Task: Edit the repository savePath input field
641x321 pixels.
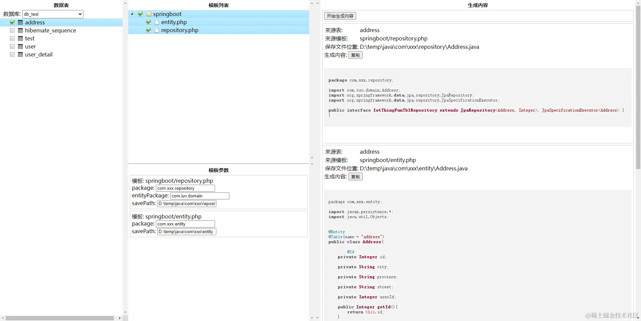Action: 187,204
